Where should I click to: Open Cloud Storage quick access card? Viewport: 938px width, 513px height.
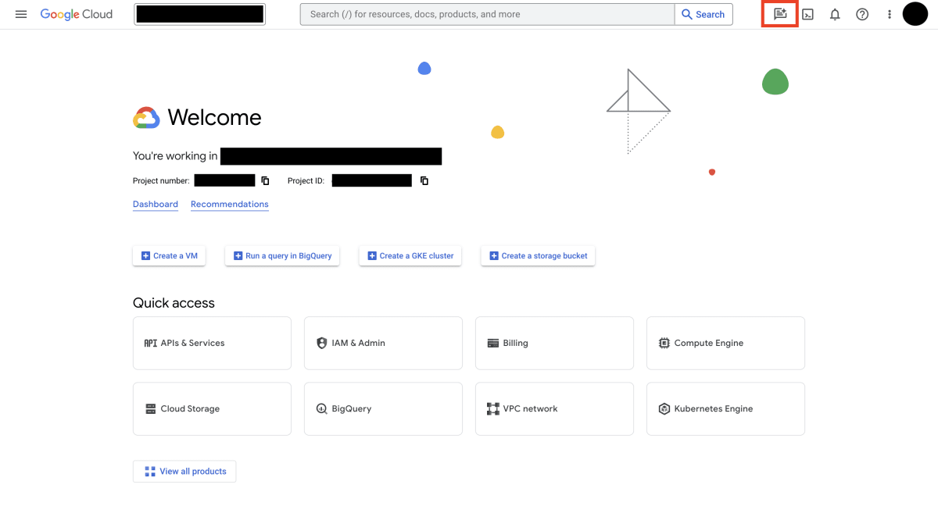click(212, 408)
